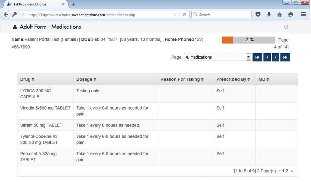This screenshot has width=311, height=182.
Task: Select the 1st Providers Choice tab
Action: tap(33, 4)
